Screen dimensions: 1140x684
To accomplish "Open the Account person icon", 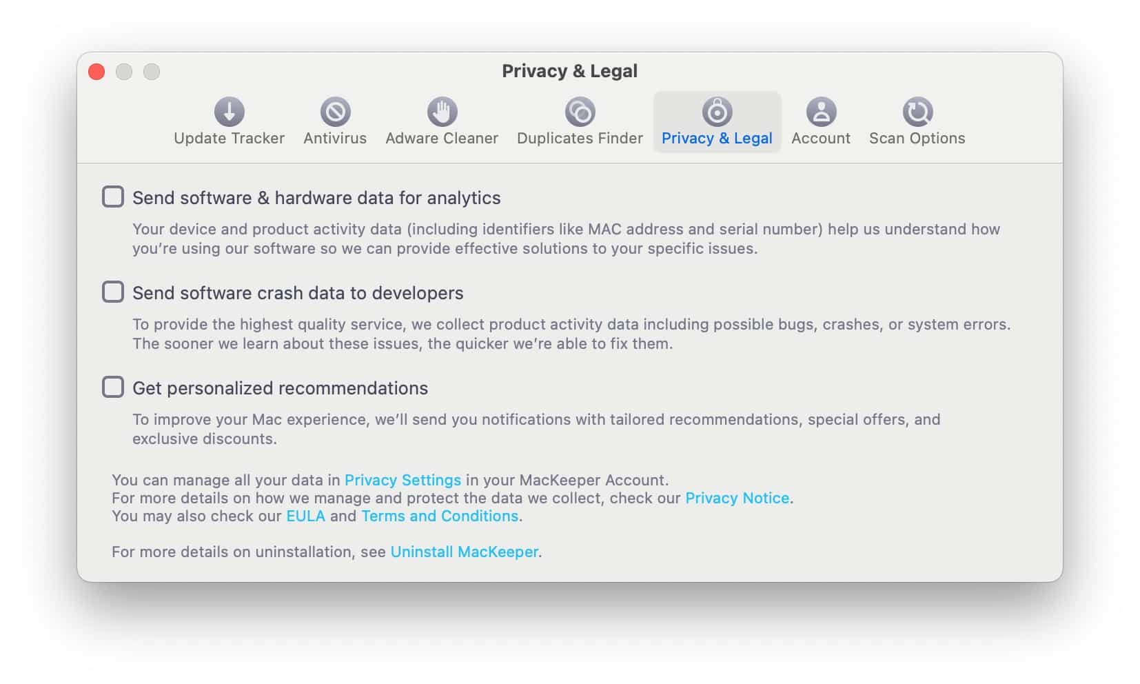I will coord(821,112).
